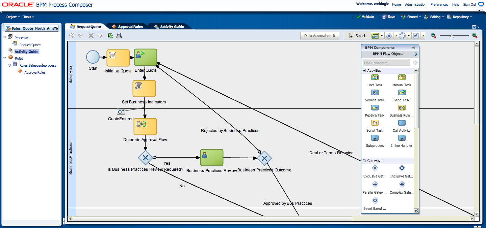Click the Find Component search field
The width and height of the screenshot is (486, 228).
pos(386,63)
